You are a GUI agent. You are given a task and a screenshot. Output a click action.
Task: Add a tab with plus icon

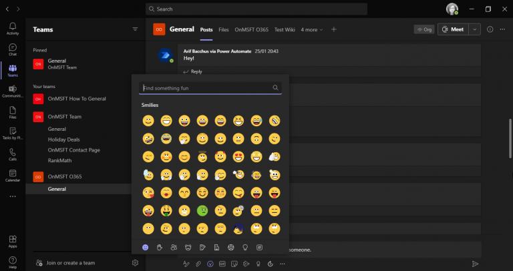[x=333, y=29]
